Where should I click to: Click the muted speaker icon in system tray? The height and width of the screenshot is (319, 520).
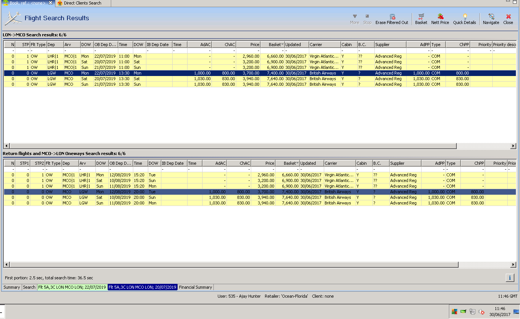[x=481, y=312]
